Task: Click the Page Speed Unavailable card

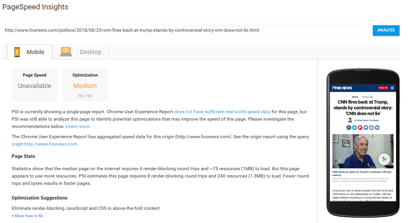Action: tap(35, 85)
